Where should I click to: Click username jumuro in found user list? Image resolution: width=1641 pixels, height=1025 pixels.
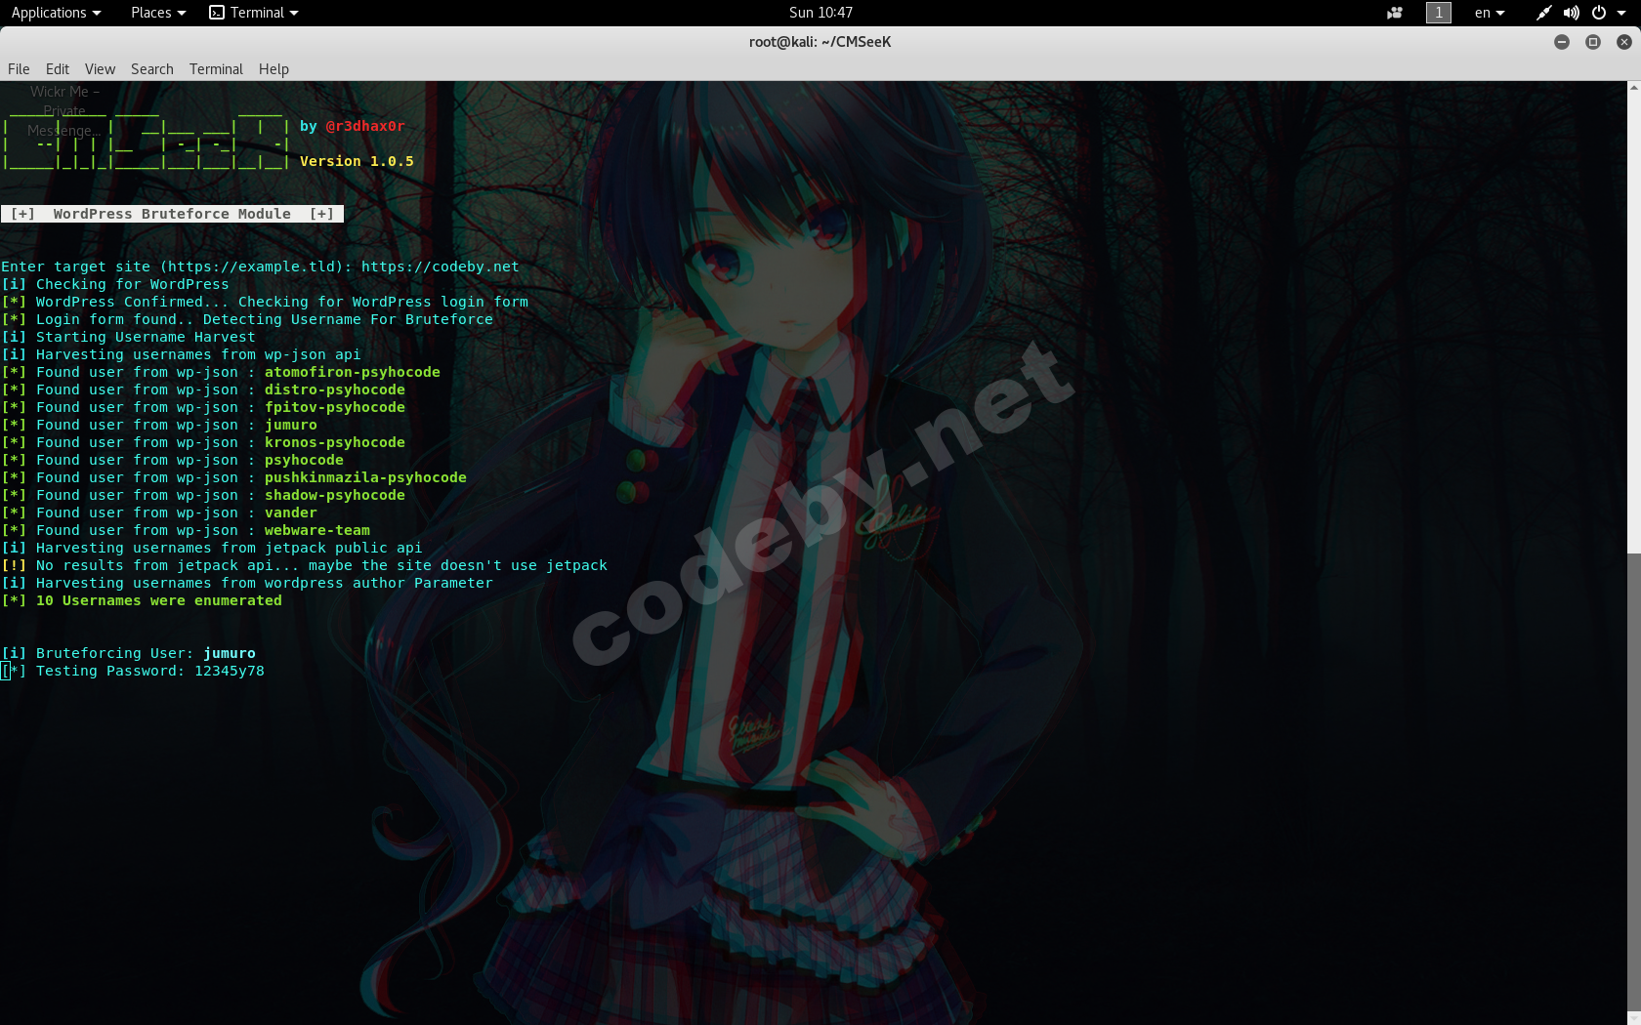click(x=290, y=425)
